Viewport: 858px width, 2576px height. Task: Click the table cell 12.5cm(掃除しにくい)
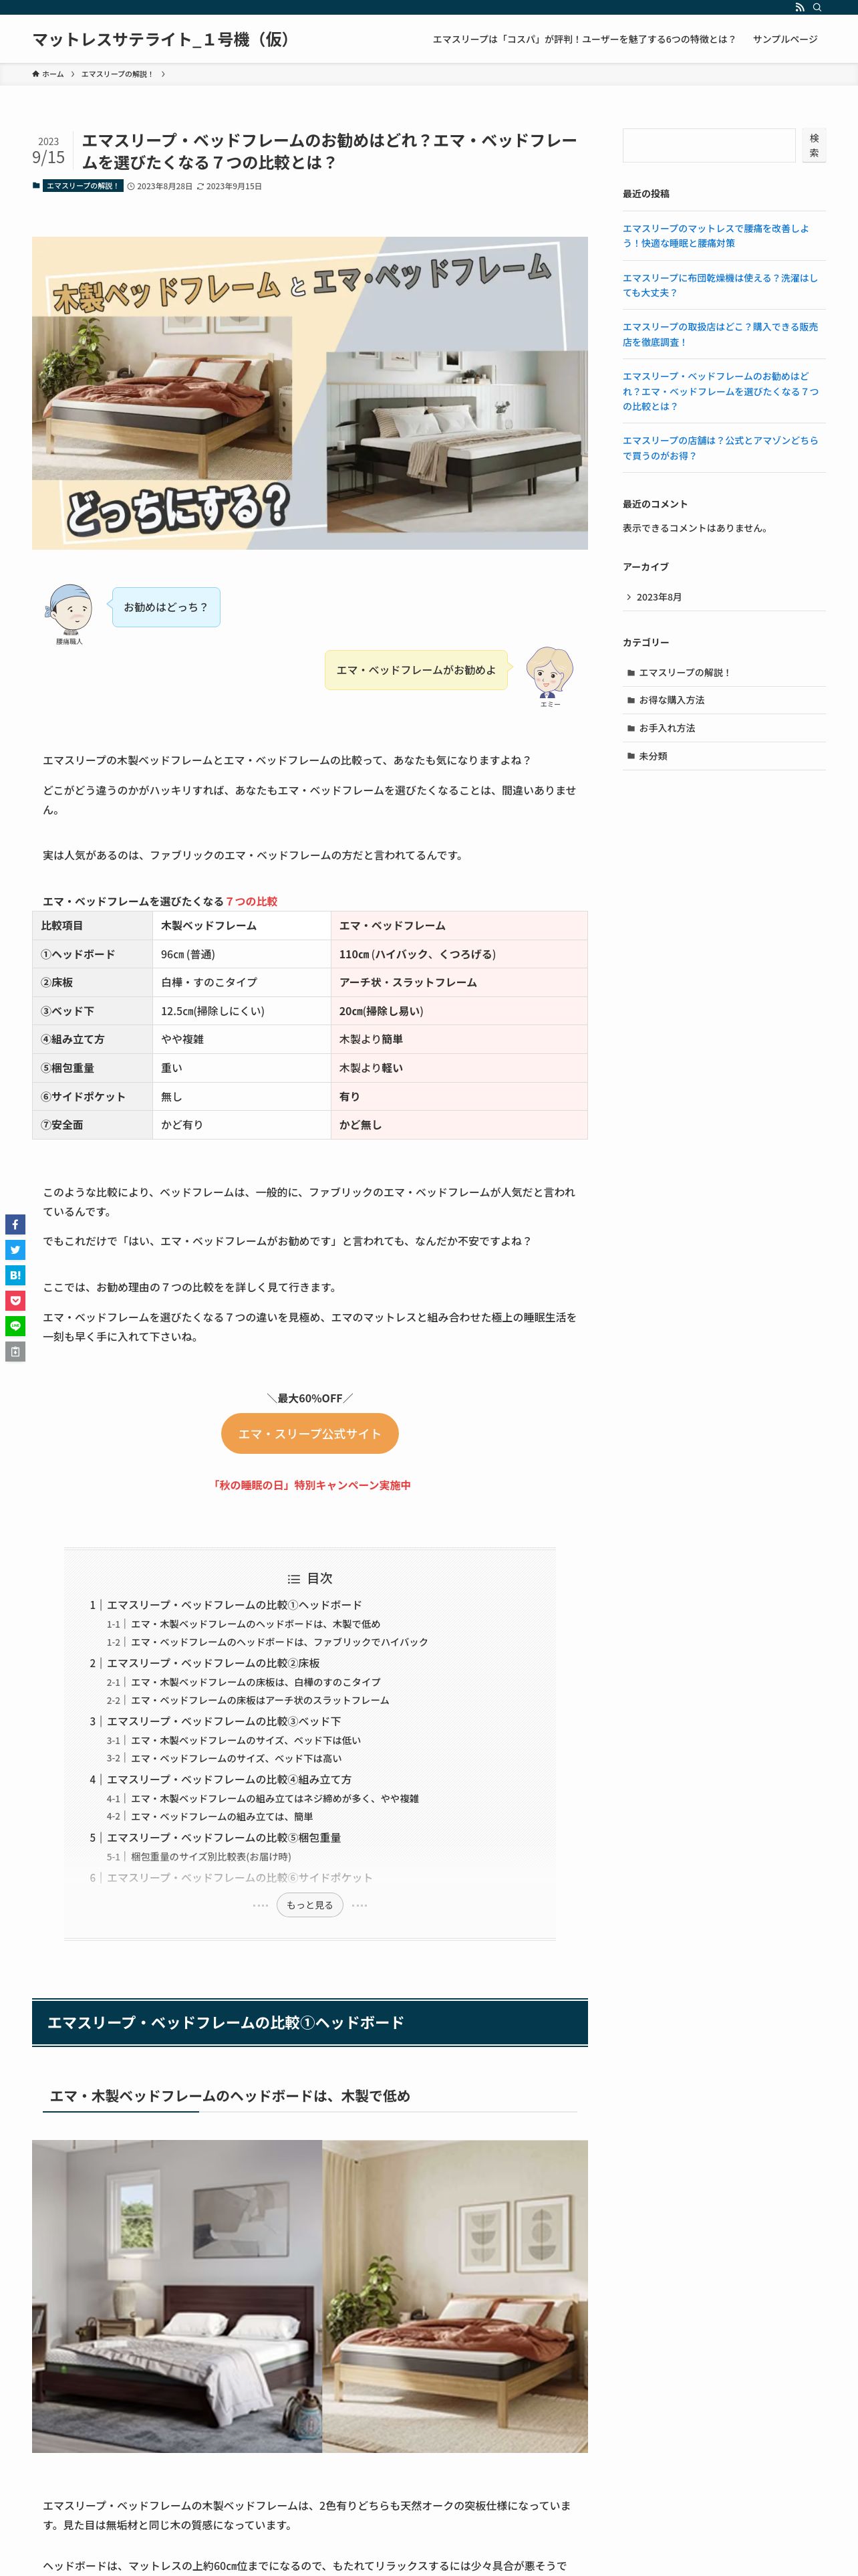point(242,1011)
